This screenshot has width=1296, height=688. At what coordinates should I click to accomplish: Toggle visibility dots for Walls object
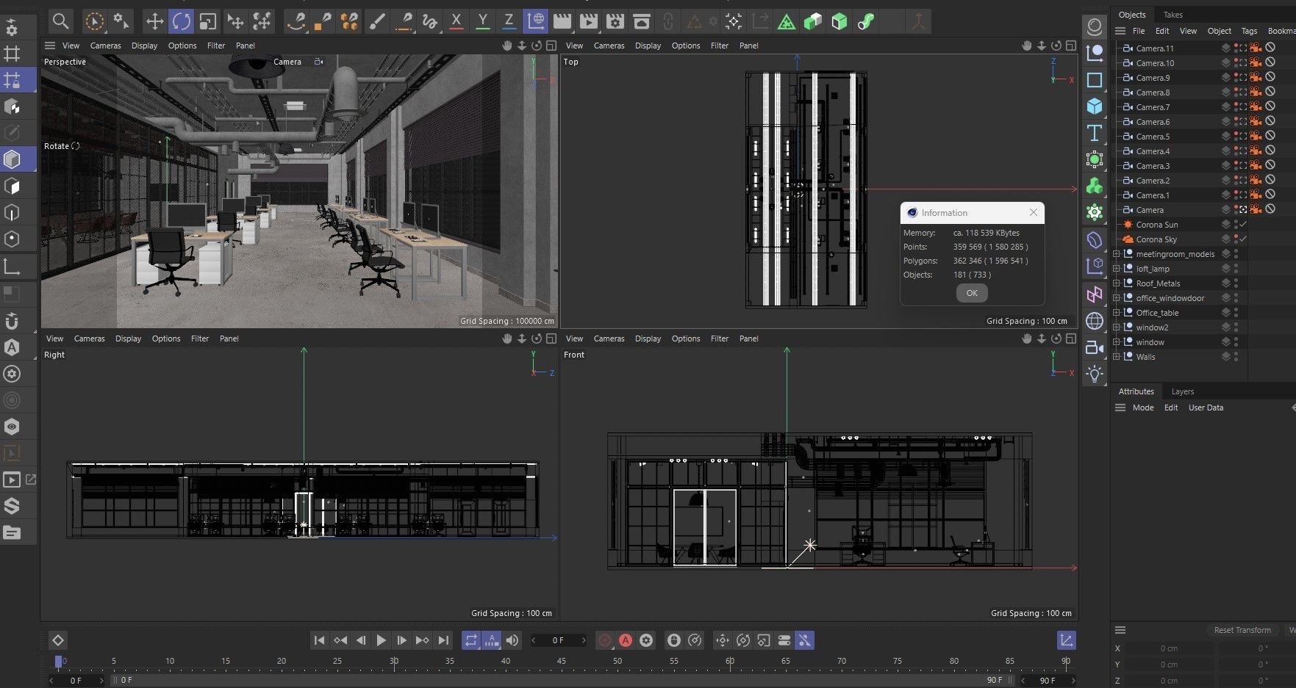pyautogui.click(x=1236, y=357)
